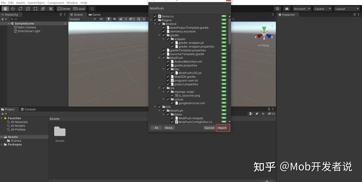
Task: Open the cloud services icon
Action: [x=287, y=9]
